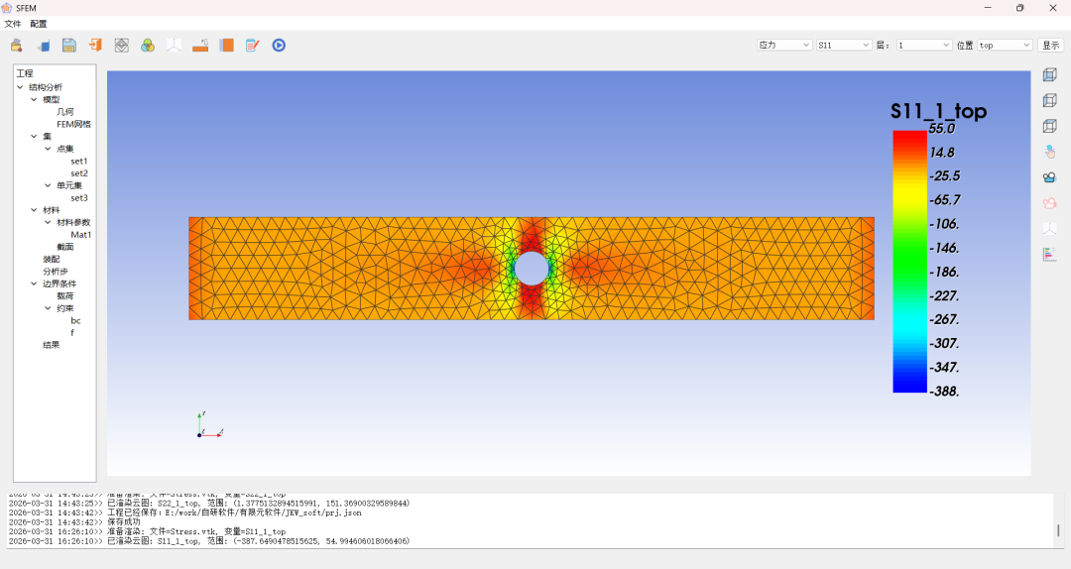
Task: Select the third cube view icon
Action: tap(1050, 126)
